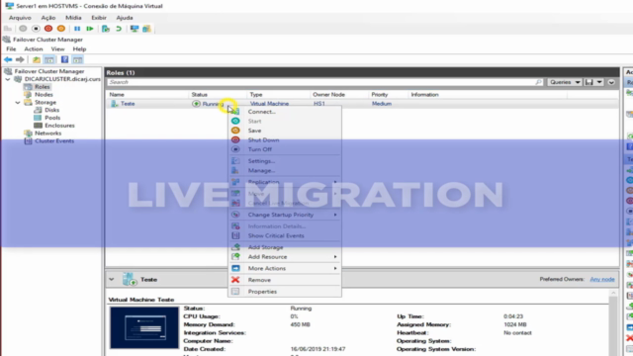Expand the Add Resource submenu
The image size is (633, 356).
point(285,257)
